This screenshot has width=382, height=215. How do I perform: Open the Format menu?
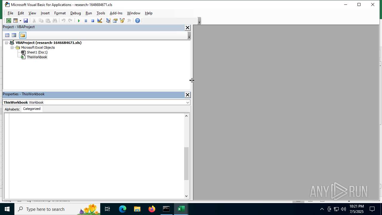point(60,13)
